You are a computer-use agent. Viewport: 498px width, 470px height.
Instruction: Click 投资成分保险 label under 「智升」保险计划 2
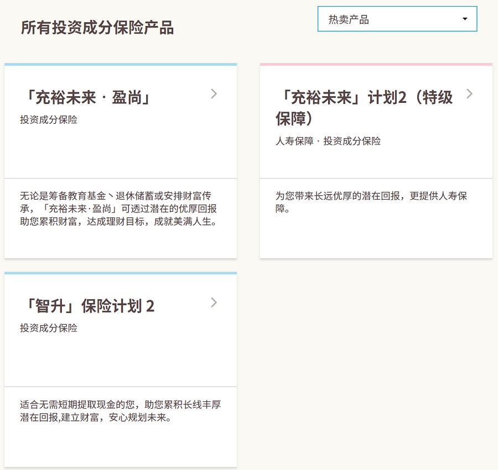coord(49,328)
